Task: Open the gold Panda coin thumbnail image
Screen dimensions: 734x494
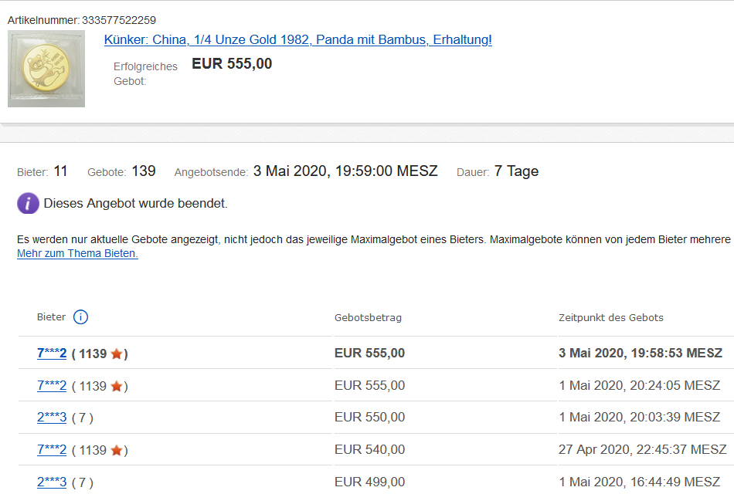Action: (x=46, y=68)
